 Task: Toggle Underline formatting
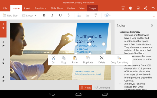60,15
